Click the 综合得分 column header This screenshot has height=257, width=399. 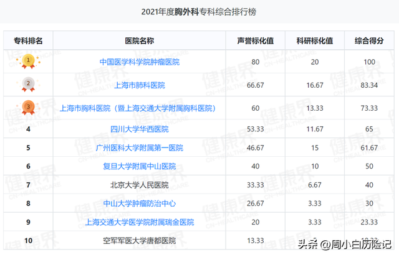click(x=369, y=40)
